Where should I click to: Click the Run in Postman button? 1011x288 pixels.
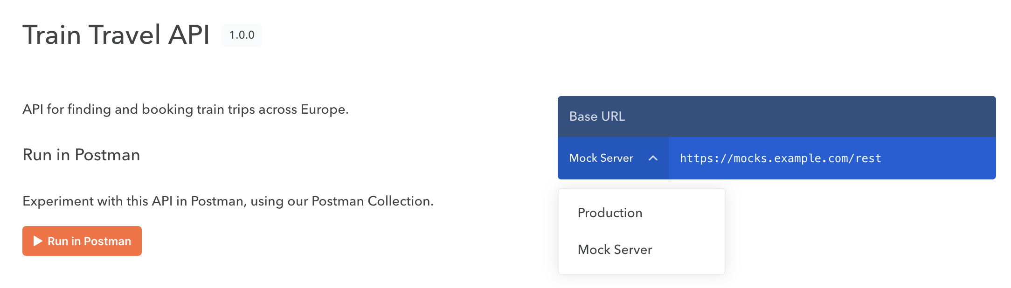pyautogui.click(x=82, y=241)
